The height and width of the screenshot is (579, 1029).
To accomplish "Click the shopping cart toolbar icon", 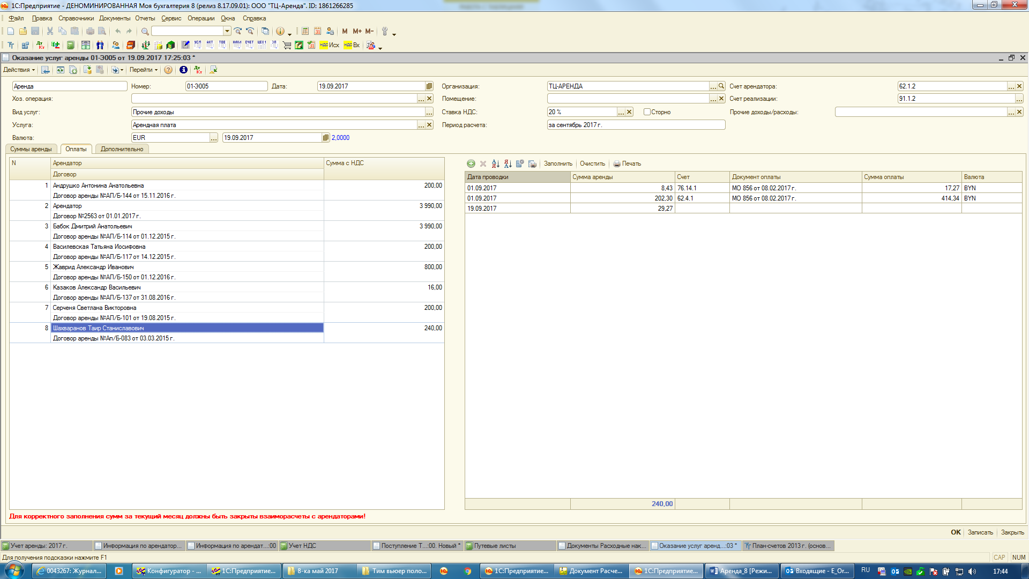I will tap(287, 45).
